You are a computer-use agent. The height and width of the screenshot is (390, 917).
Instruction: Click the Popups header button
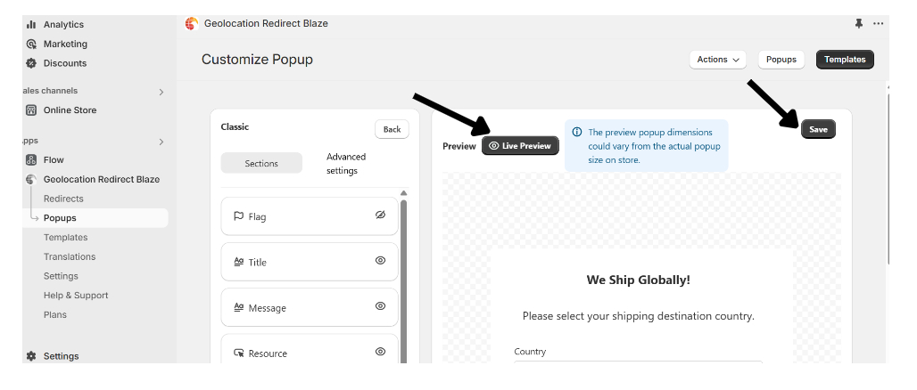point(781,60)
